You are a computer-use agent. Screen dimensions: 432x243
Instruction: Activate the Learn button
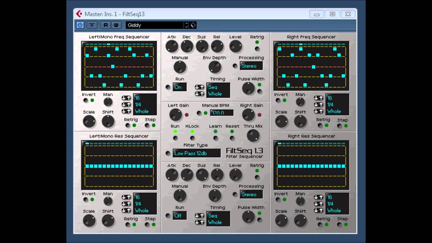216,138
